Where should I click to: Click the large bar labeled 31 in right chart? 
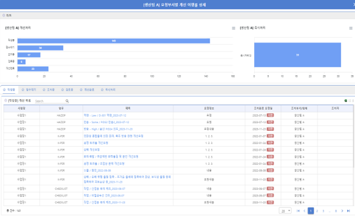[297, 55]
